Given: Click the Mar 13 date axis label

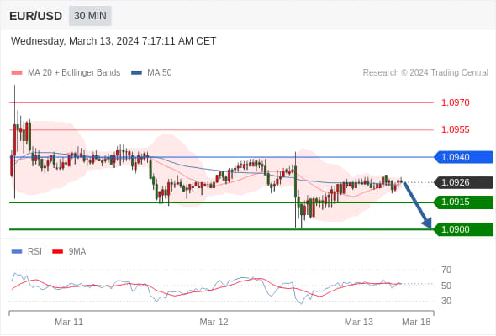Looking at the screenshot, I should click(359, 322).
